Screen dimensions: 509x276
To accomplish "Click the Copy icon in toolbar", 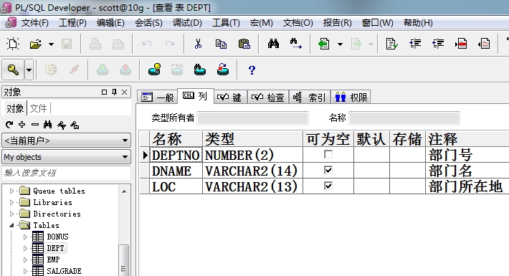I will [221, 44].
